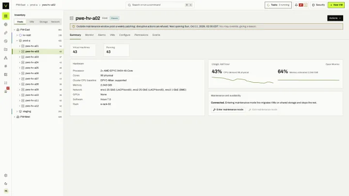Viewport: 349px width, 196px height.
Task: Click Enter maintenance mode button
Action: coord(228,109)
